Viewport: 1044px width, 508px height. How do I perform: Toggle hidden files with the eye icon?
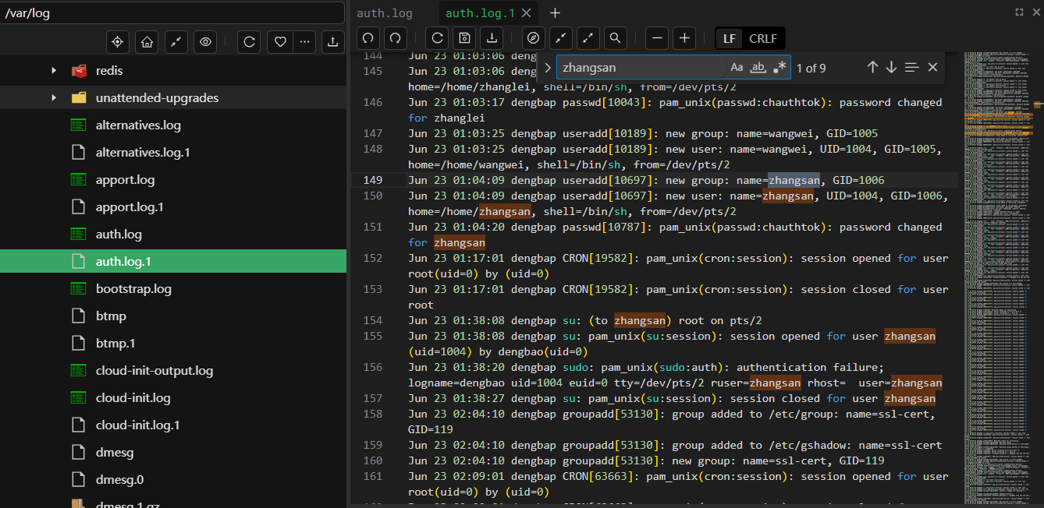(206, 42)
